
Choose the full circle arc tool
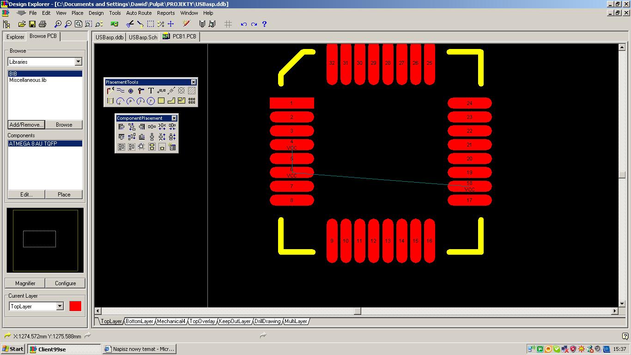pos(151,101)
